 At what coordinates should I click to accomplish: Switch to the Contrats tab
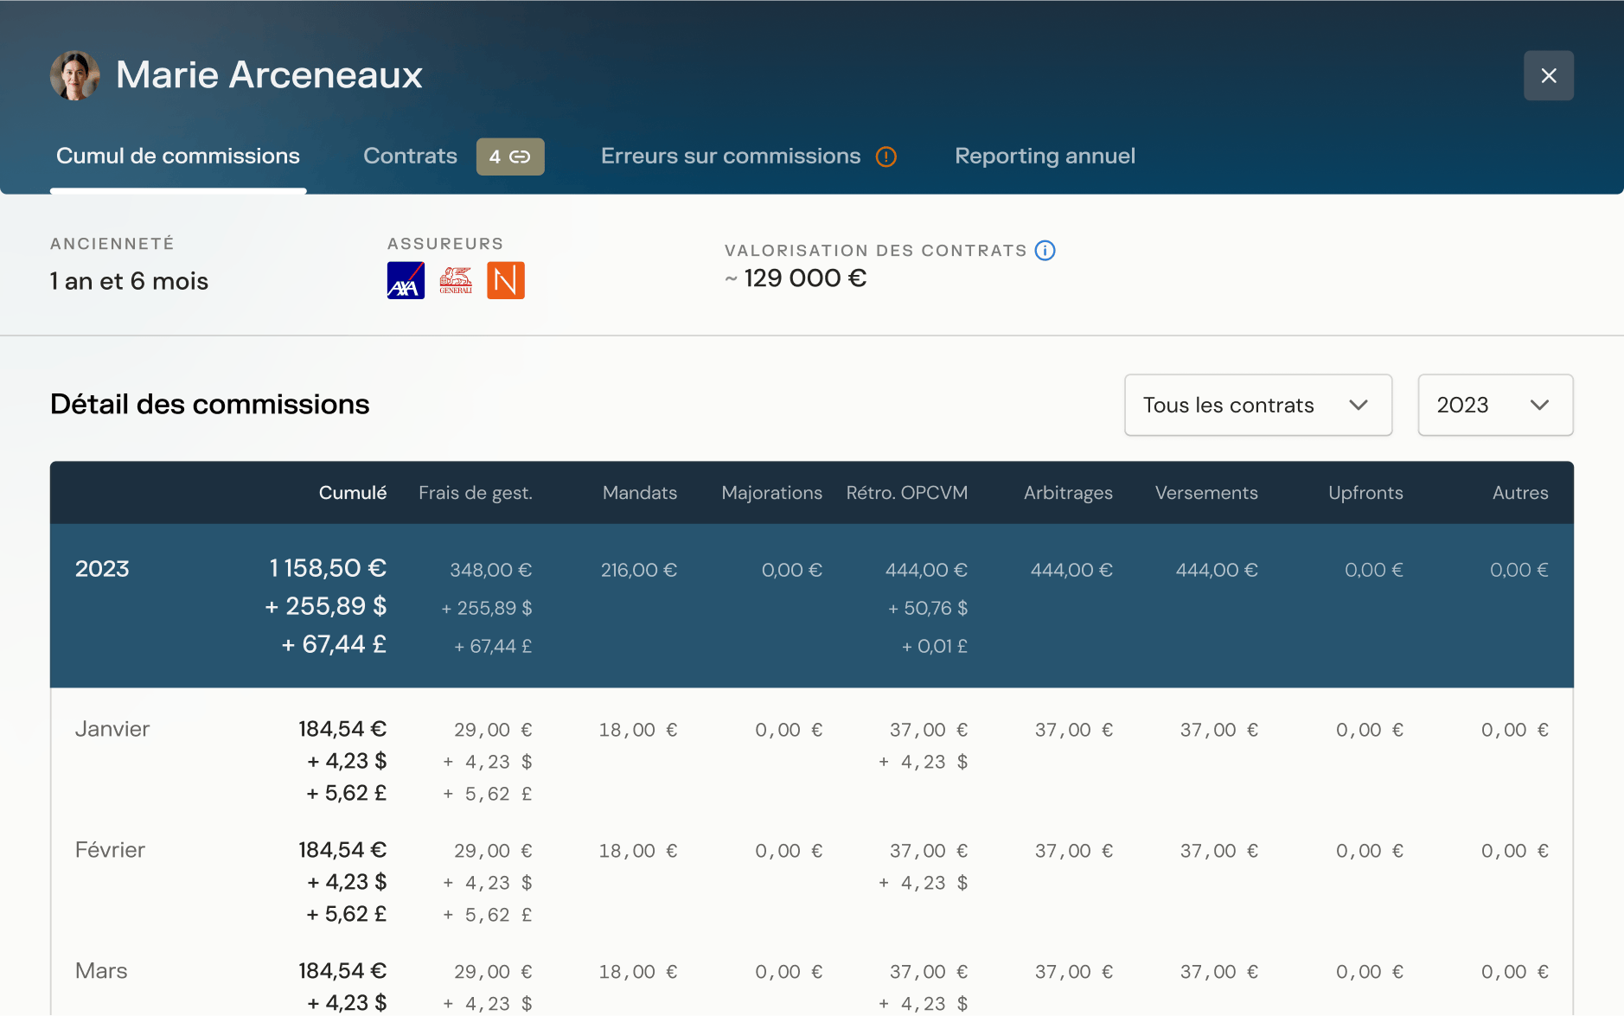[410, 156]
